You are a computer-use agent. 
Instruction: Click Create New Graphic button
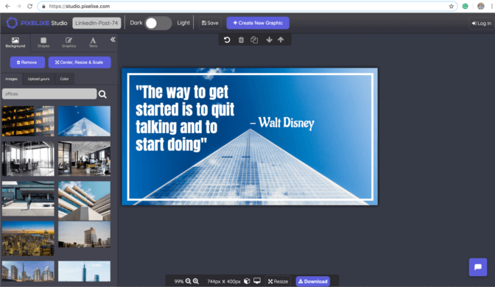pyautogui.click(x=258, y=23)
